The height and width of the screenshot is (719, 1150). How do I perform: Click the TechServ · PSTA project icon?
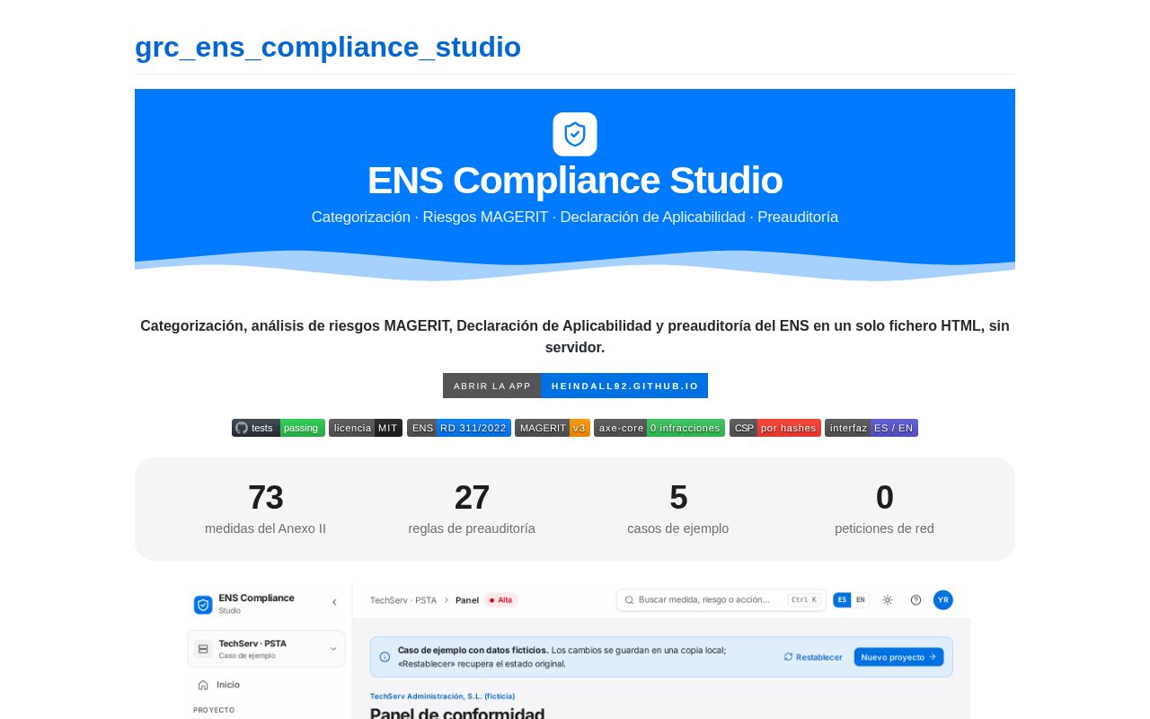coord(203,648)
